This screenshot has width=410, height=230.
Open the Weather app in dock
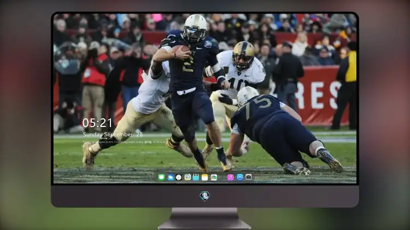(x=171, y=178)
